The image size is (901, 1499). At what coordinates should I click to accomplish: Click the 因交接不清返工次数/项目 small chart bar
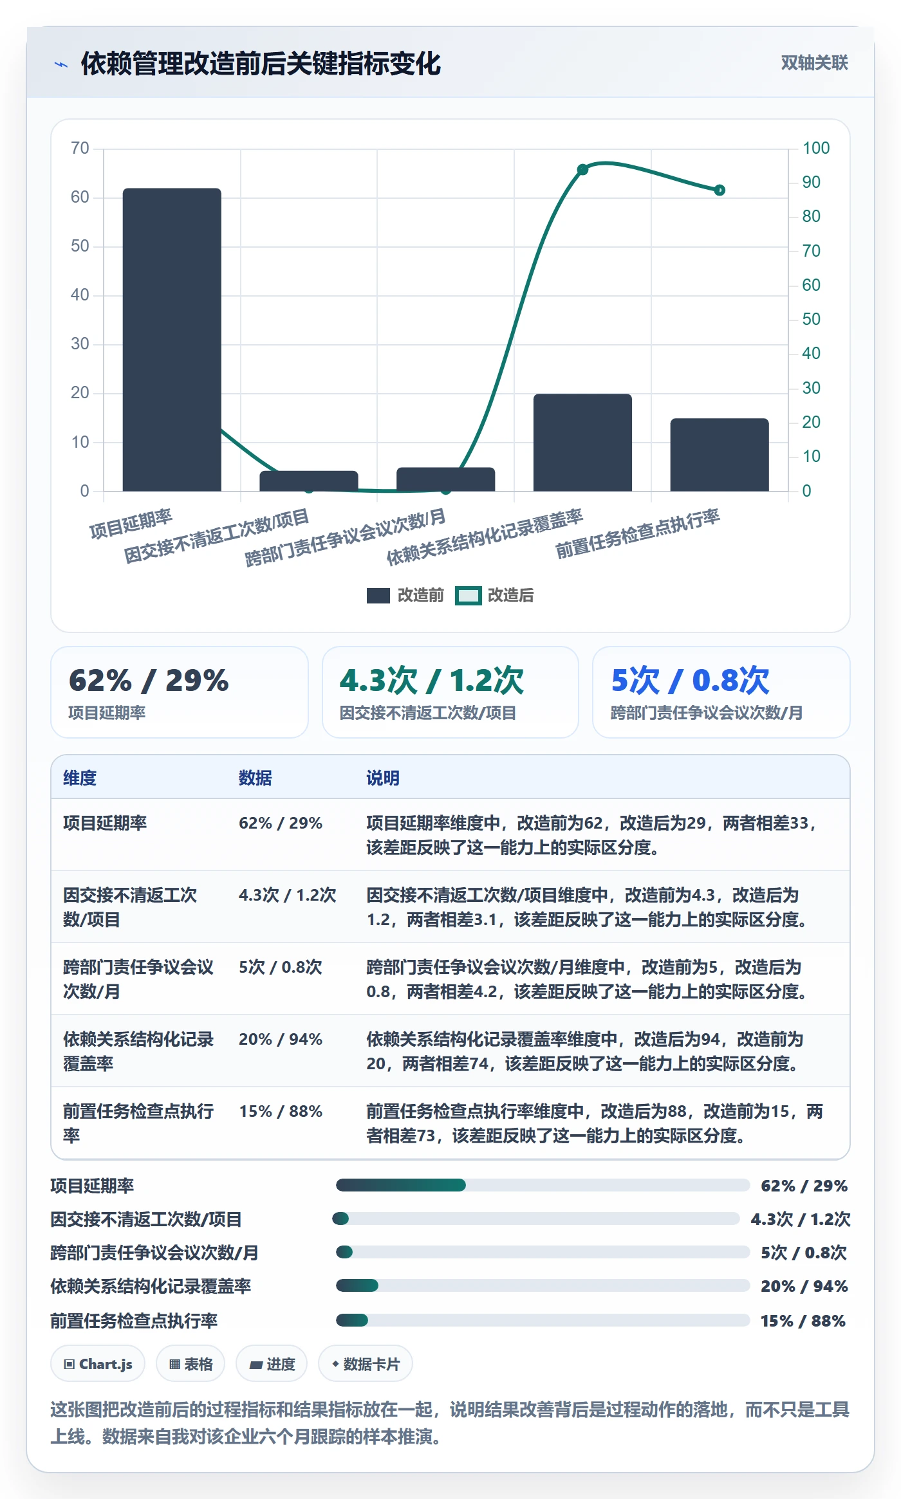click(x=309, y=481)
